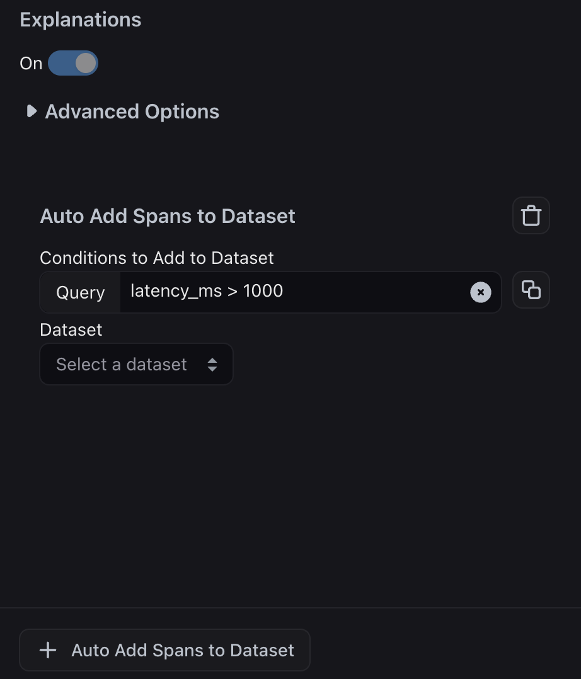The height and width of the screenshot is (679, 581).
Task: Focus the query input field
Action: pos(372,292)
